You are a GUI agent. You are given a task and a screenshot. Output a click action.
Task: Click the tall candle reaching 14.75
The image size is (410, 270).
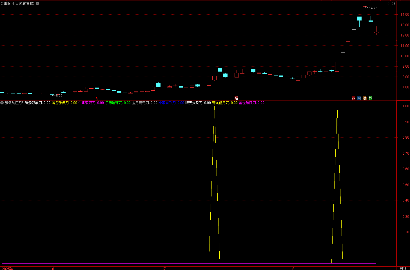[x=365, y=17]
